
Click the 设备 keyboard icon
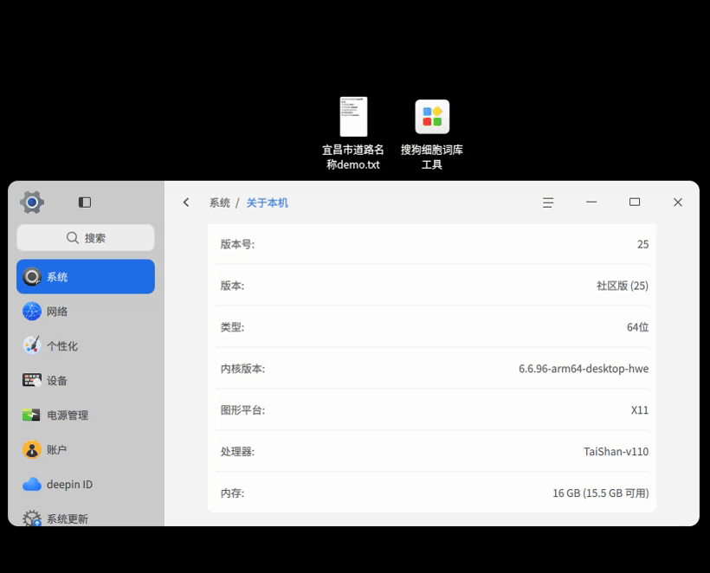tap(32, 380)
